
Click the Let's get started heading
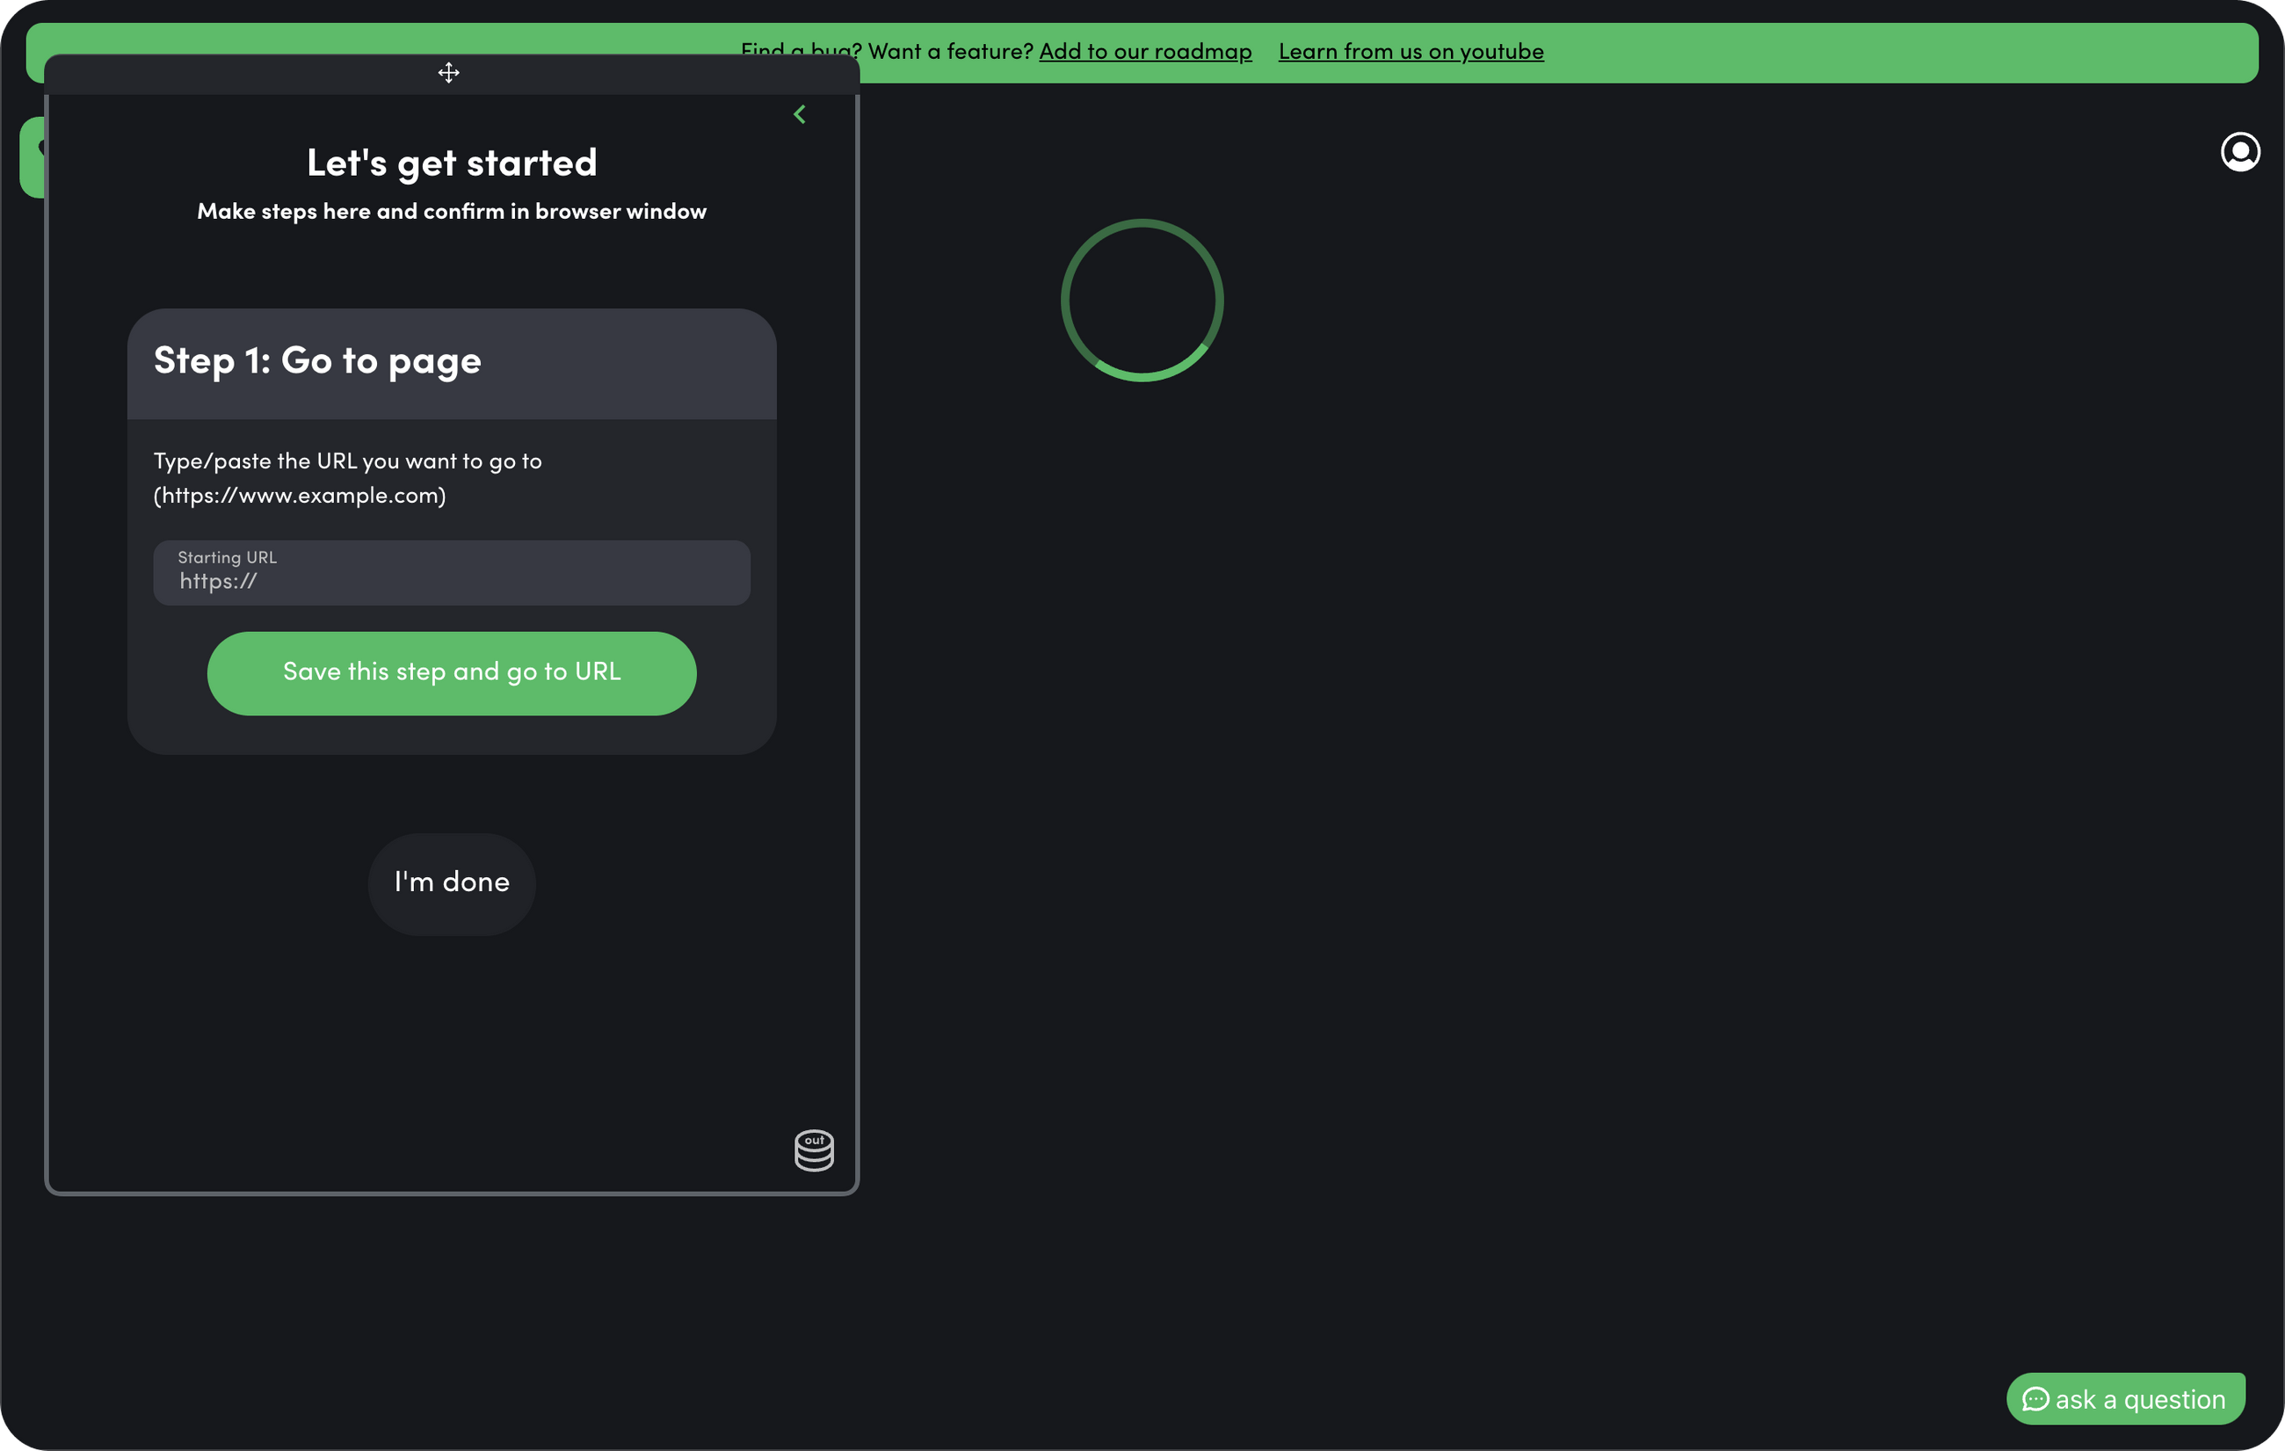tap(452, 163)
